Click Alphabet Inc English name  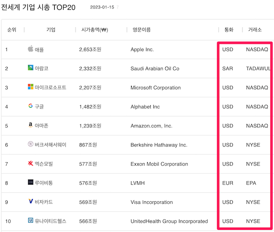pos(145,106)
